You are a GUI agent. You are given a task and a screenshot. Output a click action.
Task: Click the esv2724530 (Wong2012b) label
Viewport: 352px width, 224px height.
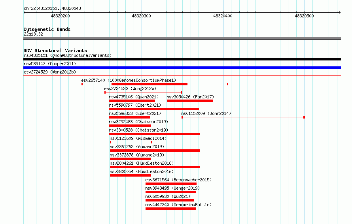coord(130,88)
